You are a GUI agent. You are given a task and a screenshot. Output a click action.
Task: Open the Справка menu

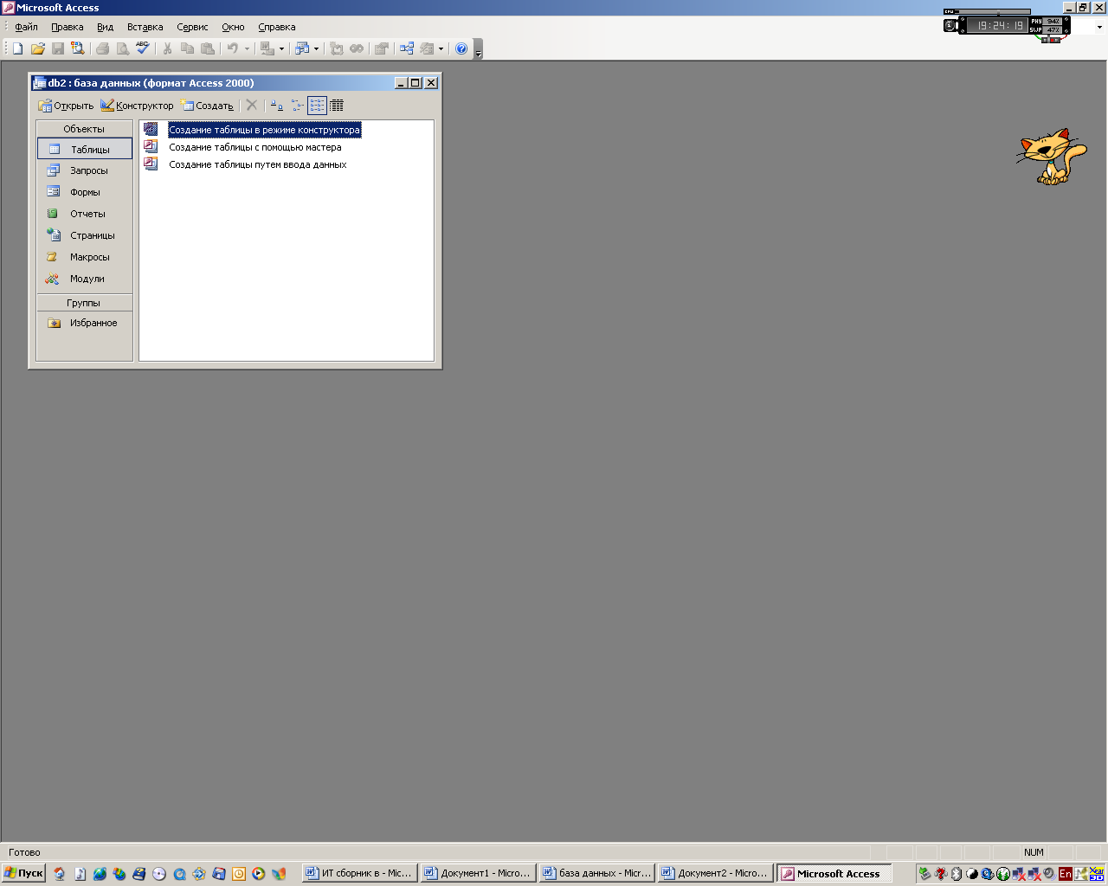tap(276, 27)
